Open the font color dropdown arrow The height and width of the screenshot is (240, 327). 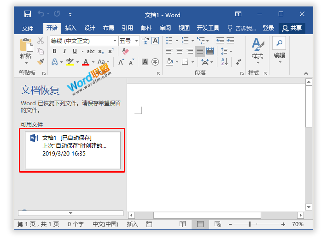[x=93, y=62]
